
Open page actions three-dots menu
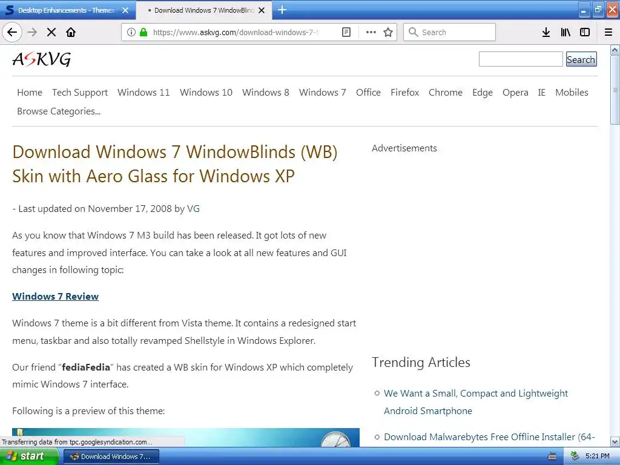pos(371,32)
